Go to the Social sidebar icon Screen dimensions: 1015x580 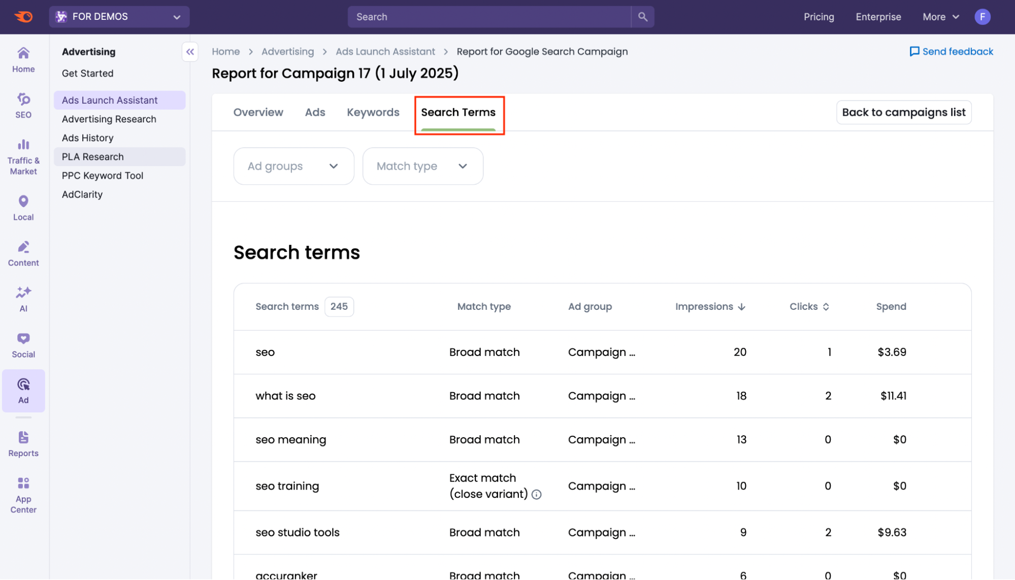pyautogui.click(x=23, y=344)
